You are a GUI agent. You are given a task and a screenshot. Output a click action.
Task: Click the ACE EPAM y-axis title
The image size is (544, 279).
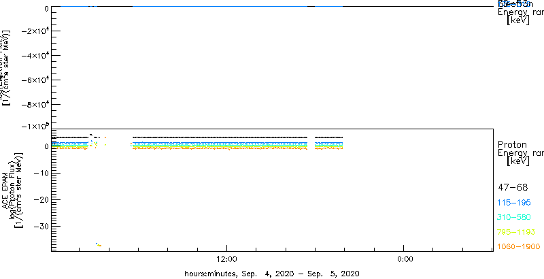coord(5,191)
